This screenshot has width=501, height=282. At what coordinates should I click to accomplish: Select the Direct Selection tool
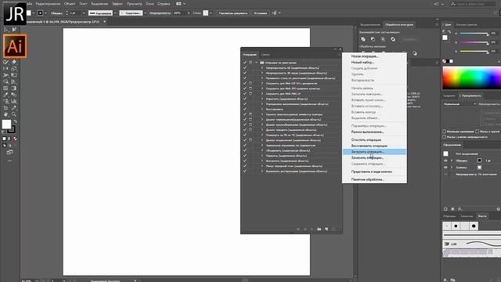click(x=14, y=30)
